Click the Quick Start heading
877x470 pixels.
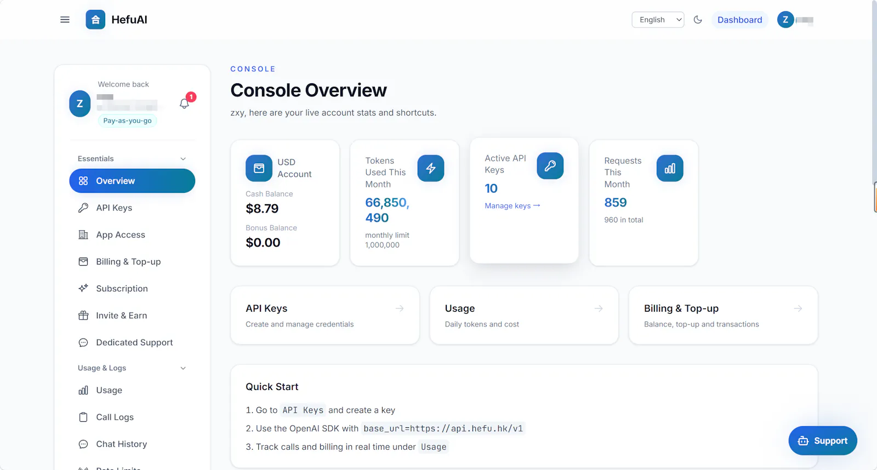point(272,387)
